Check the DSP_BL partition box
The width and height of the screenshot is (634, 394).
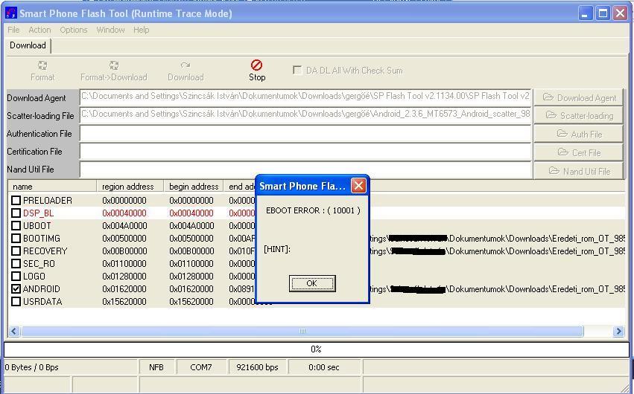pyautogui.click(x=16, y=213)
